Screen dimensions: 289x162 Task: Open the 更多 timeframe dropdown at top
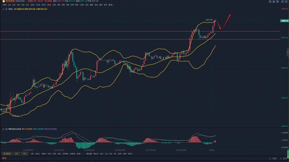111,5
